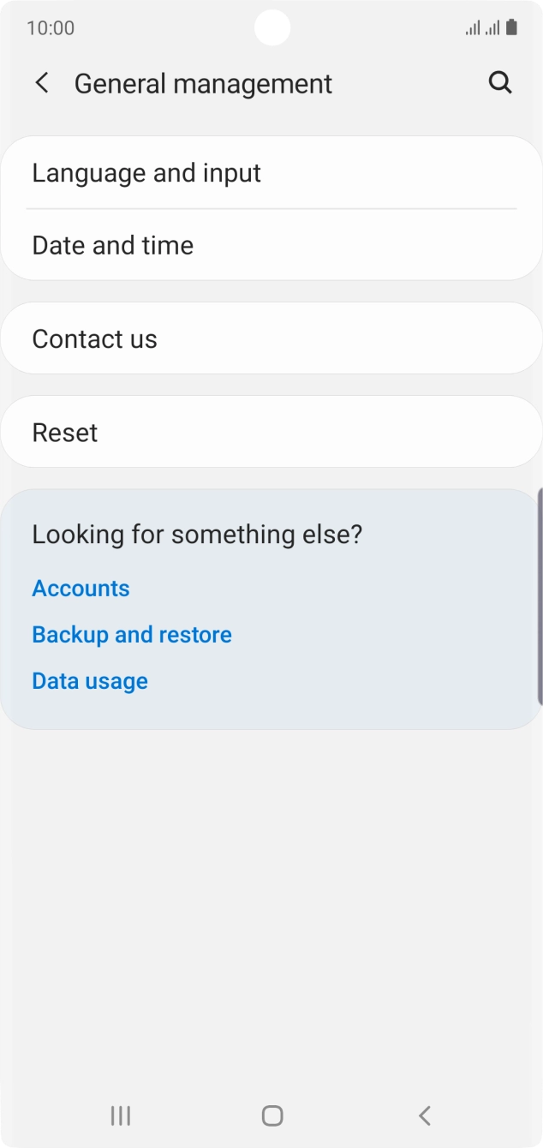Tap the back arrow beside General management
The image size is (543, 1148).
coord(41,83)
